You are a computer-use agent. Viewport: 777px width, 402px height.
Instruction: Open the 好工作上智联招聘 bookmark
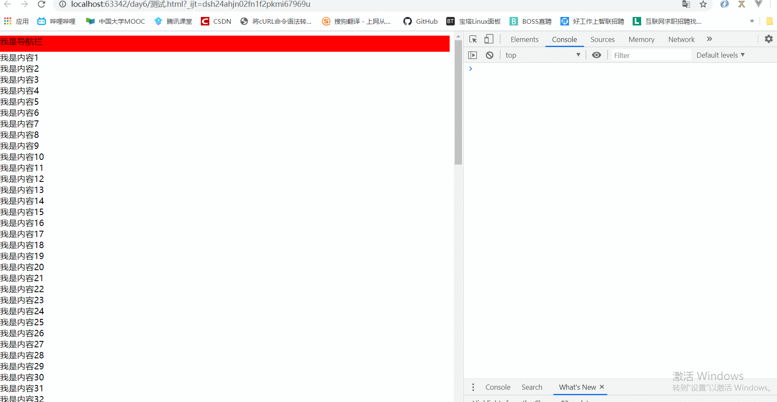[x=592, y=21]
